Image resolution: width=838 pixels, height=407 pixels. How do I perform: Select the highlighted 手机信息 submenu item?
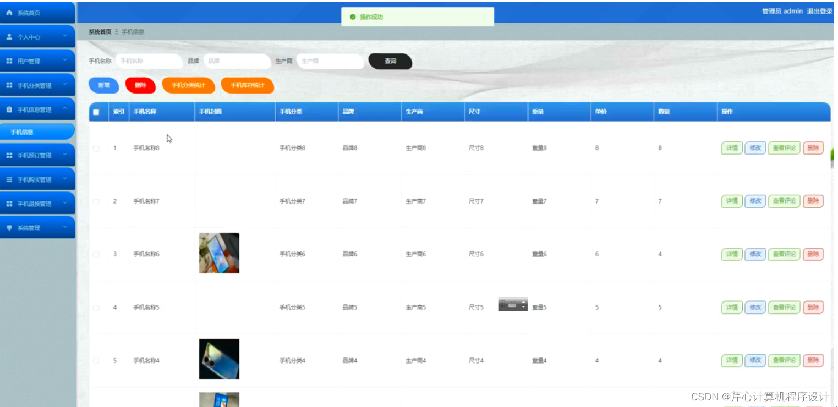point(38,131)
